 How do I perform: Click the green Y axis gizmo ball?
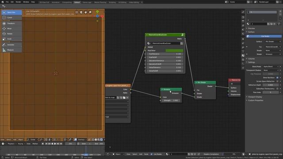pyautogui.click(x=97, y=11)
